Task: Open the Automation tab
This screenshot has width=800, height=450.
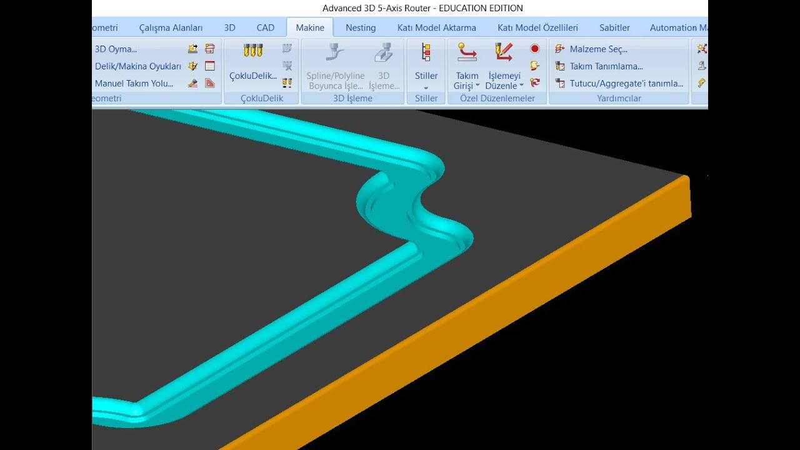Action: tap(678, 27)
